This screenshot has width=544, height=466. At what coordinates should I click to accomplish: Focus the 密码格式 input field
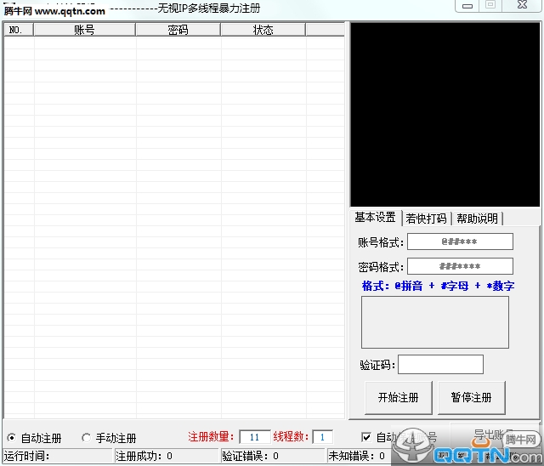coord(460,266)
